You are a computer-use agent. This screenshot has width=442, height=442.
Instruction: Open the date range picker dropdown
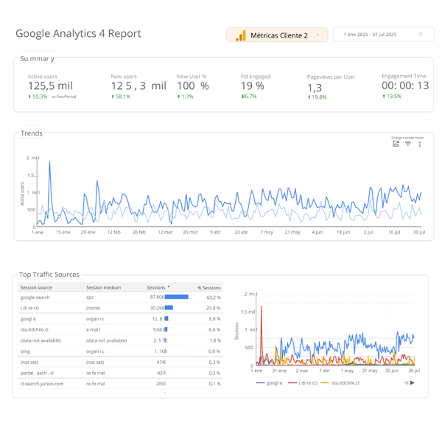[x=383, y=35]
